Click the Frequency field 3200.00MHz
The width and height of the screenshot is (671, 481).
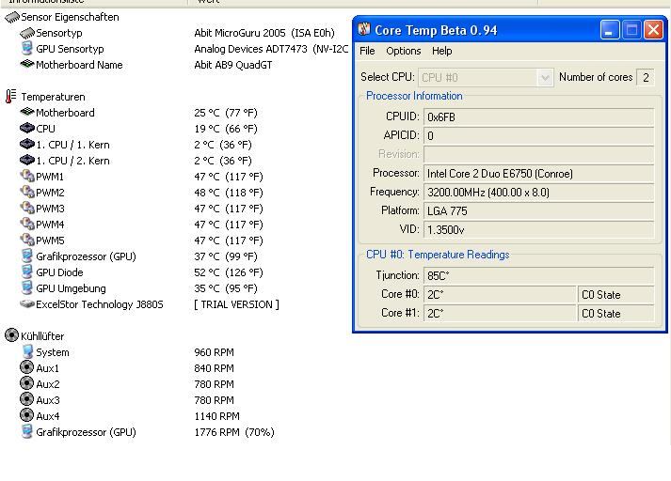click(538, 193)
